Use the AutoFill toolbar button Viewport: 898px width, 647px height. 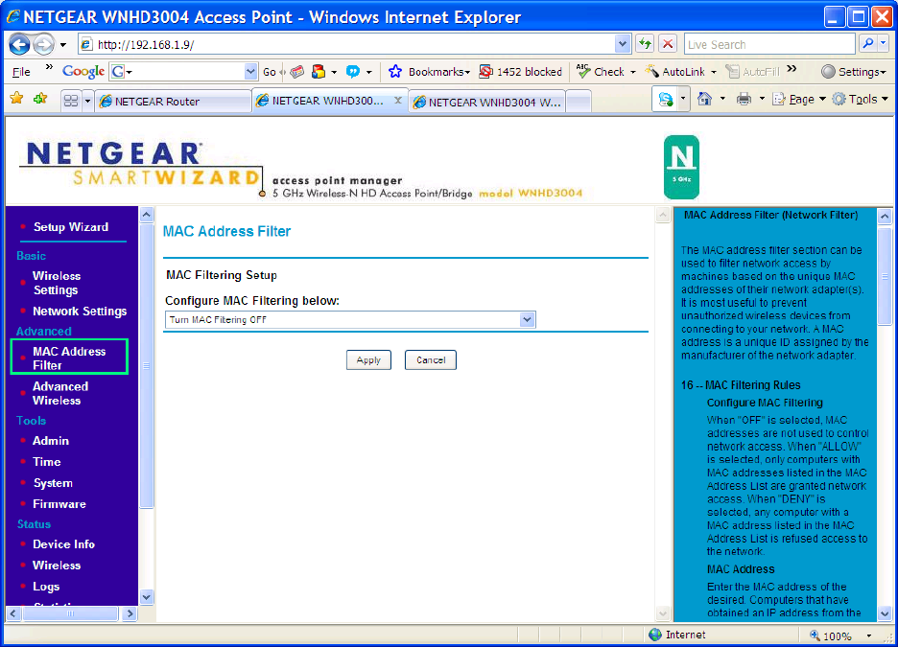pyautogui.click(x=752, y=72)
